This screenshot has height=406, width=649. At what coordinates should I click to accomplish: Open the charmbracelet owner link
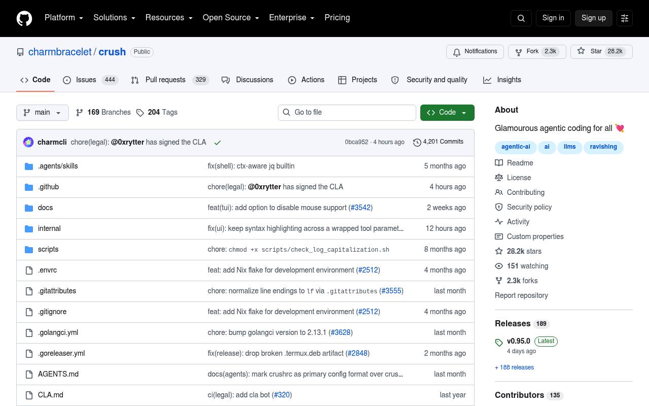[x=60, y=52]
